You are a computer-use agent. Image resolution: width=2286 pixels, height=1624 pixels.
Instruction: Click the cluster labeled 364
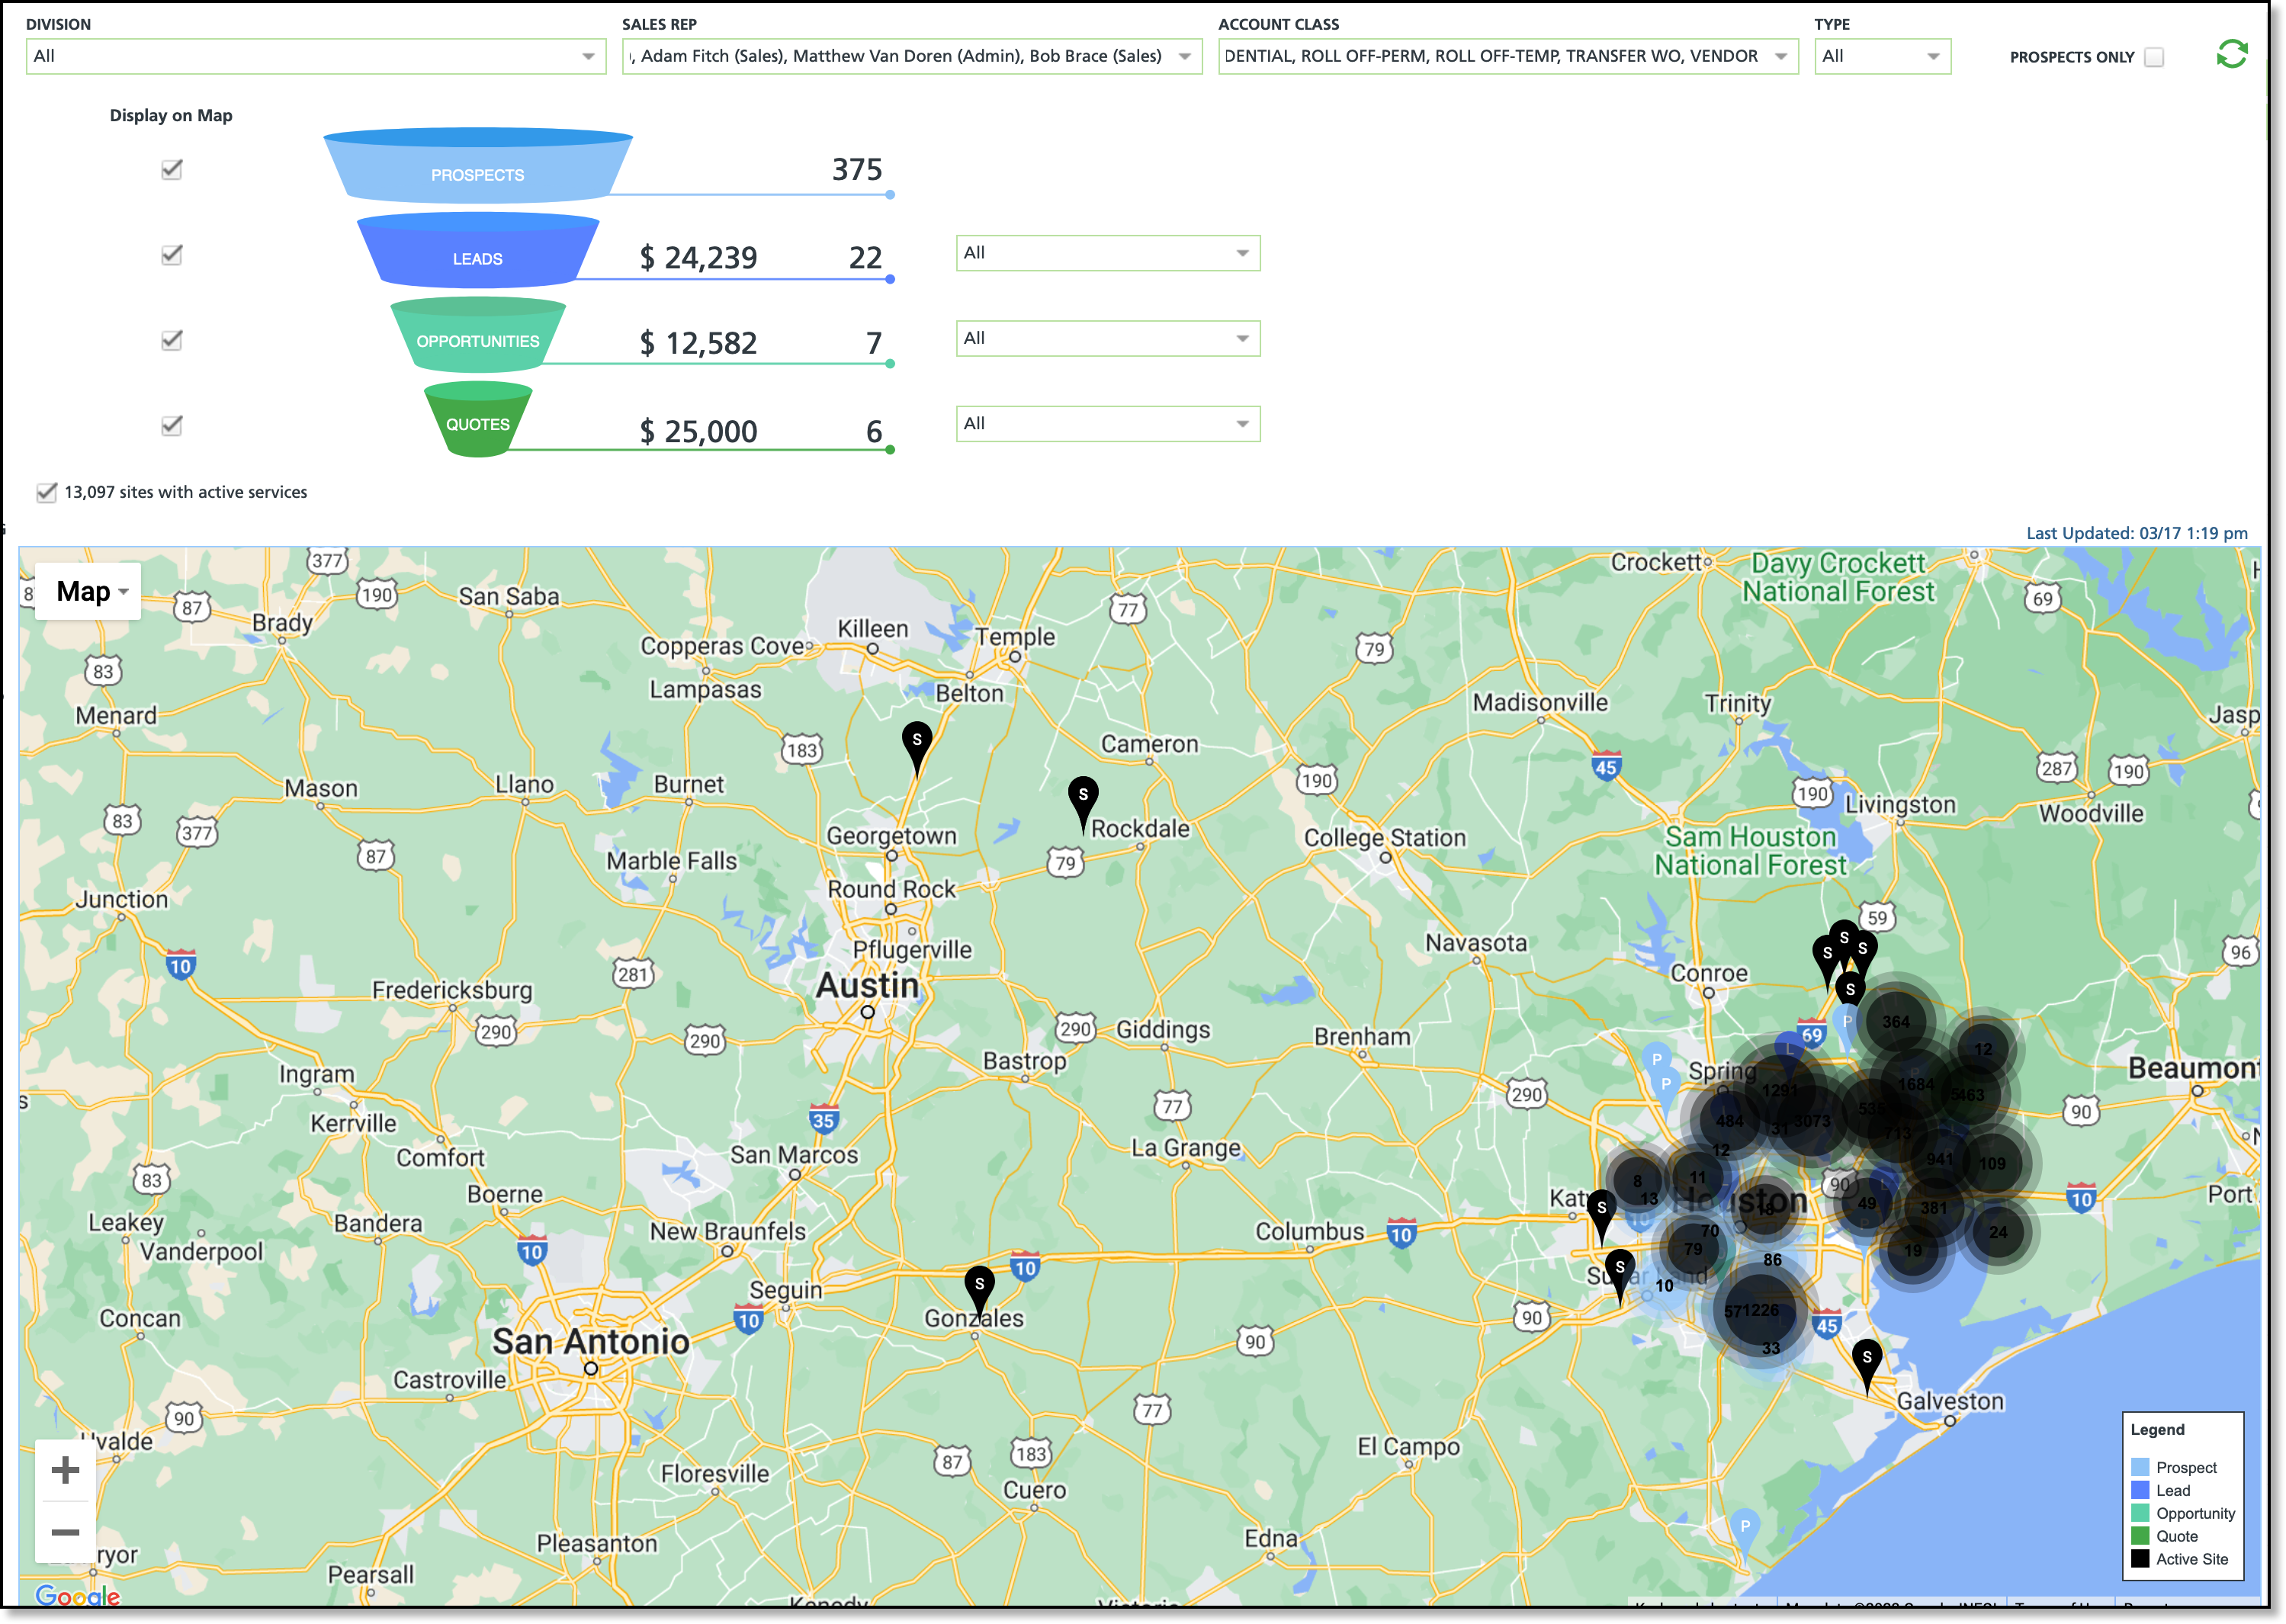1895,1022
